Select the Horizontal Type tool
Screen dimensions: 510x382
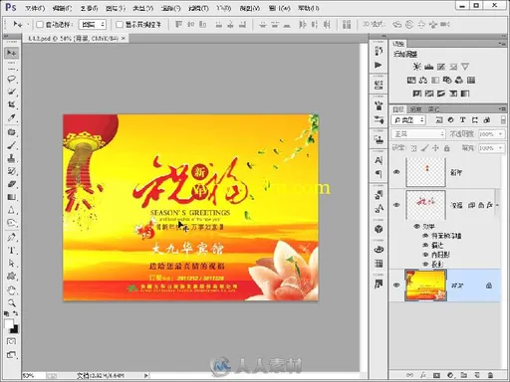(x=12, y=251)
